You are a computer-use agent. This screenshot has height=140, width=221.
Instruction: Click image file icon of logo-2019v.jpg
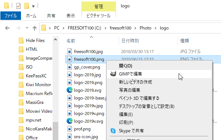[x=70, y=106]
